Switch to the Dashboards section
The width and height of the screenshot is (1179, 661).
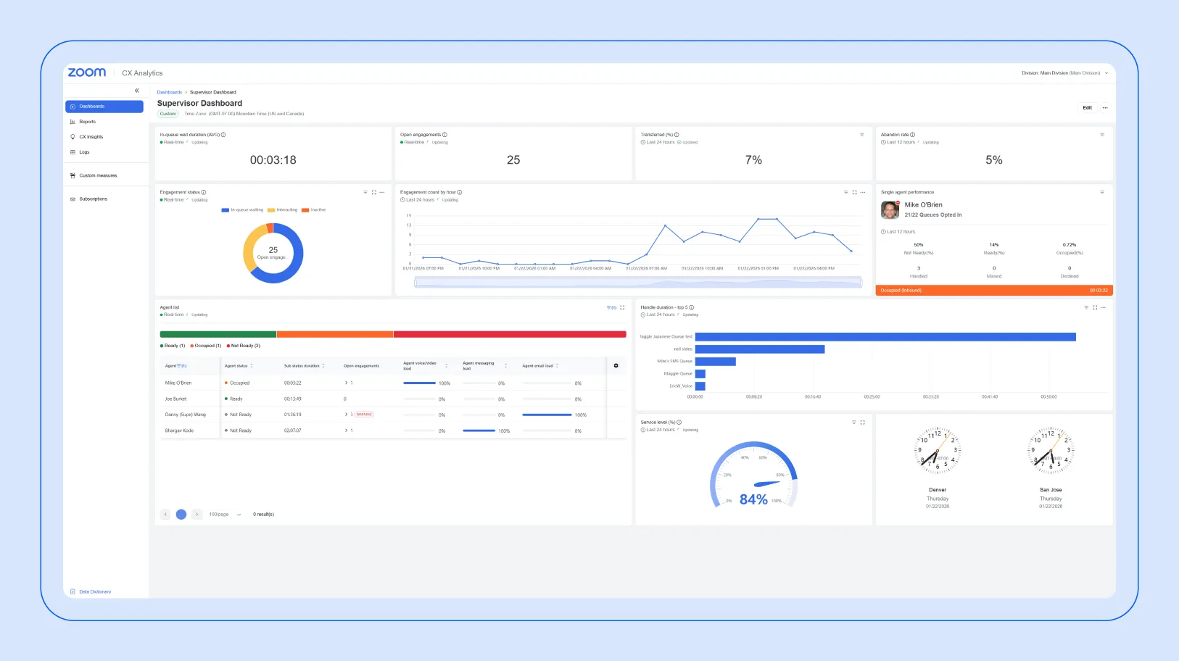coord(91,107)
